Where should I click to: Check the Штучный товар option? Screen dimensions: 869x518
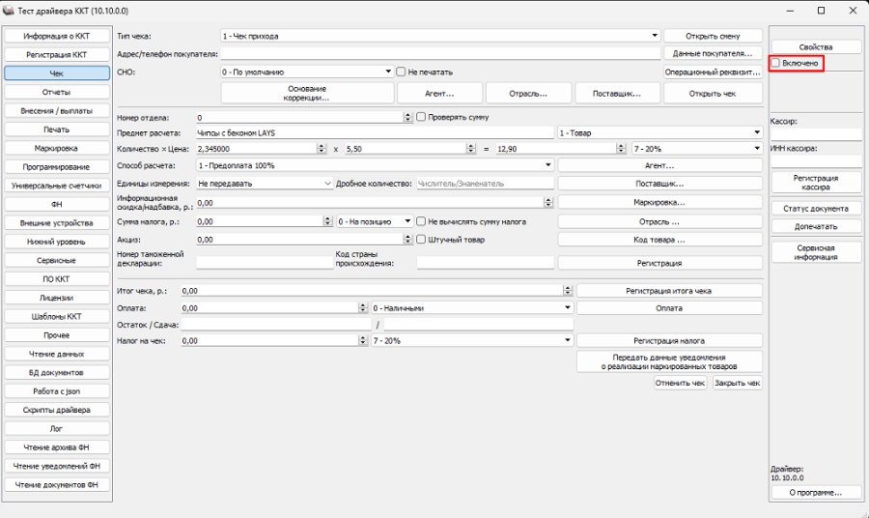pos(421,240)
